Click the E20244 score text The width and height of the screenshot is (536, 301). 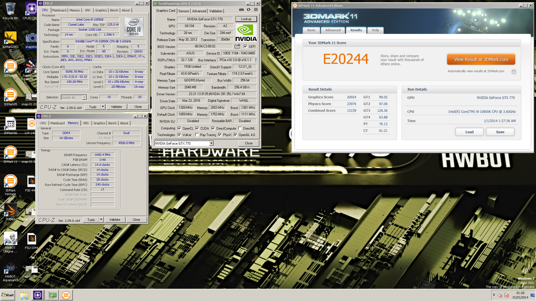click(346, 59)
